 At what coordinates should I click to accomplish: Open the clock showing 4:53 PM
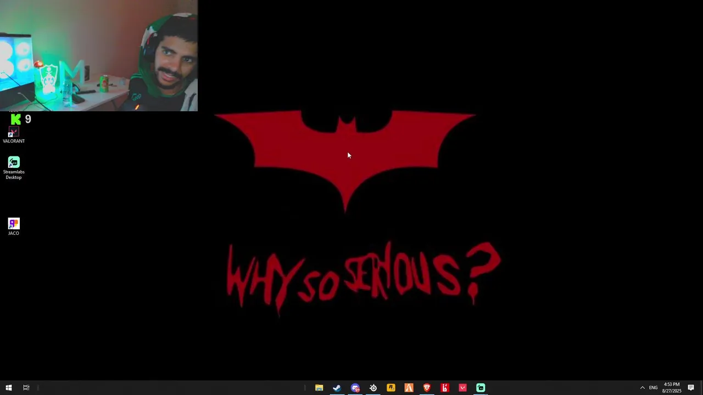tap(672, 388)
